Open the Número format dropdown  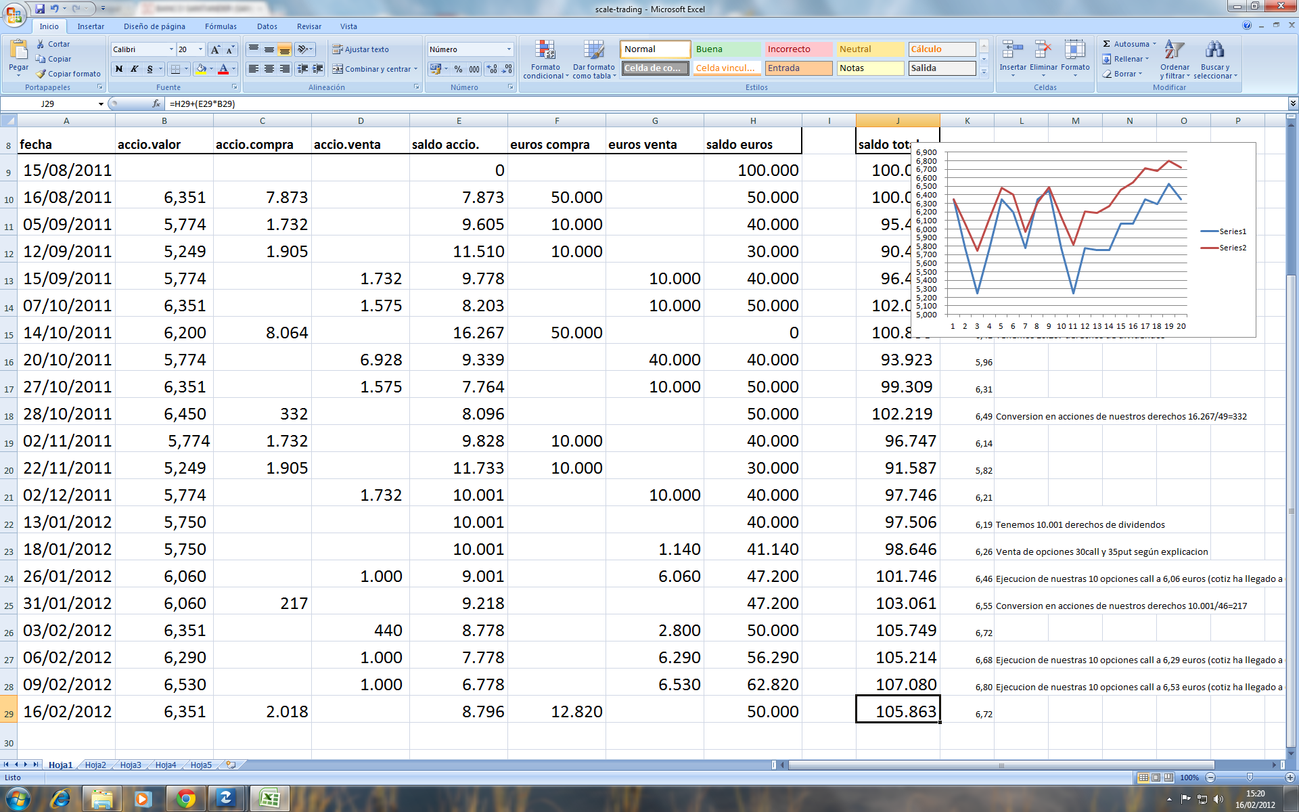(509, 49)
